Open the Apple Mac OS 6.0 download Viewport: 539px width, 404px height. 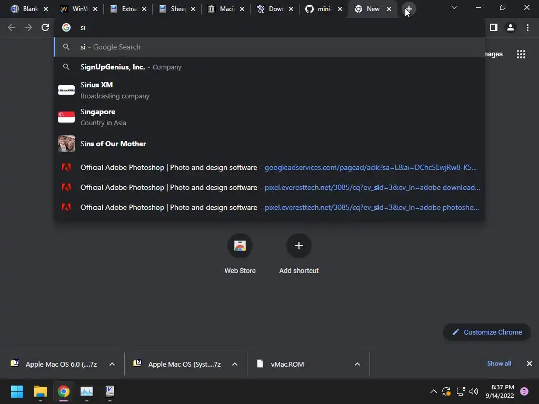[55, 364]
